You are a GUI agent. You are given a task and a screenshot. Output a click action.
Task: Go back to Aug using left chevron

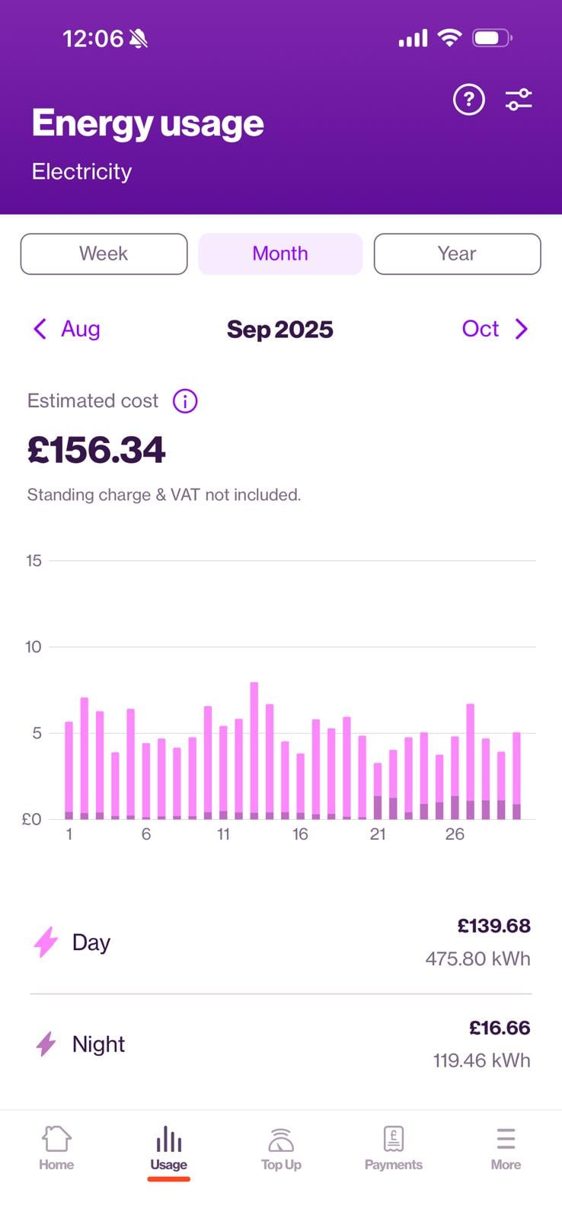(40, 329)
